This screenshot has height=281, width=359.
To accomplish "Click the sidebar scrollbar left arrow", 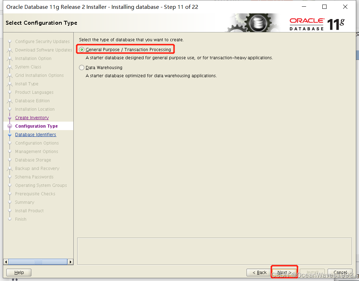I will tap(6, 262).
